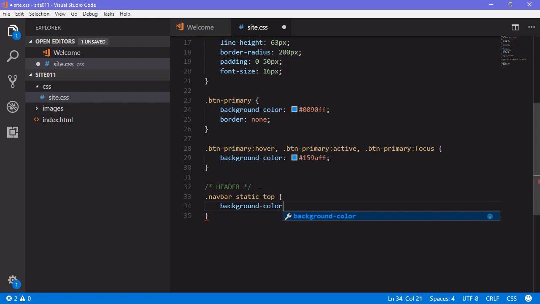
Task: Open the View menu
Action: pos(60,14)
